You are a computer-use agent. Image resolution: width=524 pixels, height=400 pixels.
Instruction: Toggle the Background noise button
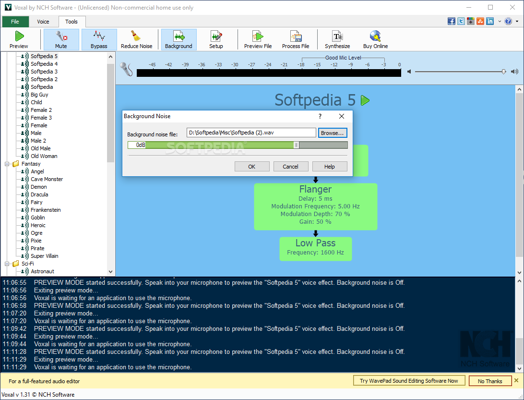point(179,39)
